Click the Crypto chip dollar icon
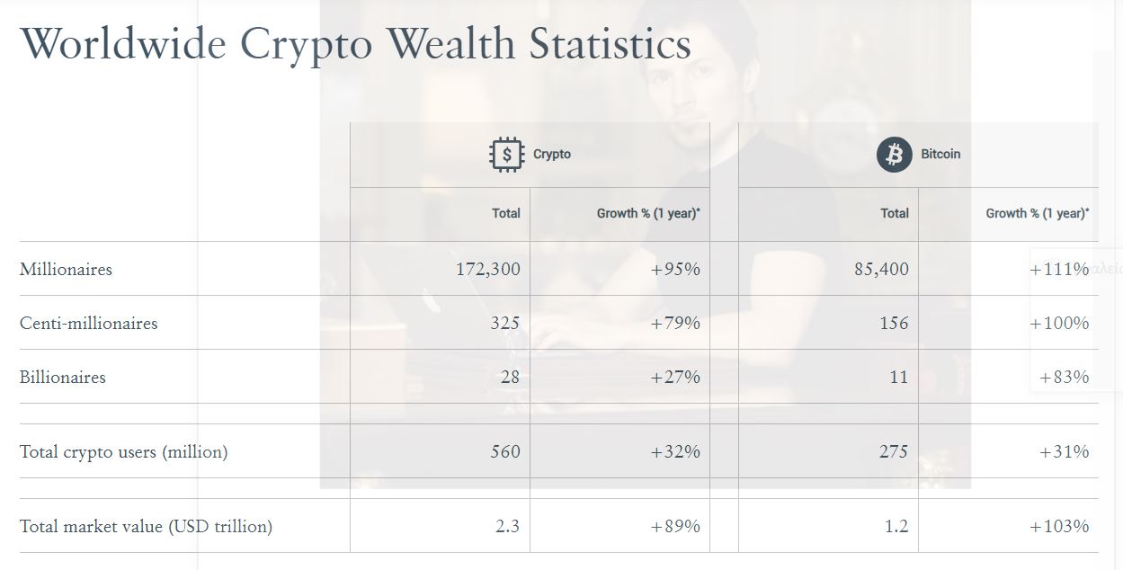The height and width of the screenshot is (570, 1123). click(x=506, y=155)
